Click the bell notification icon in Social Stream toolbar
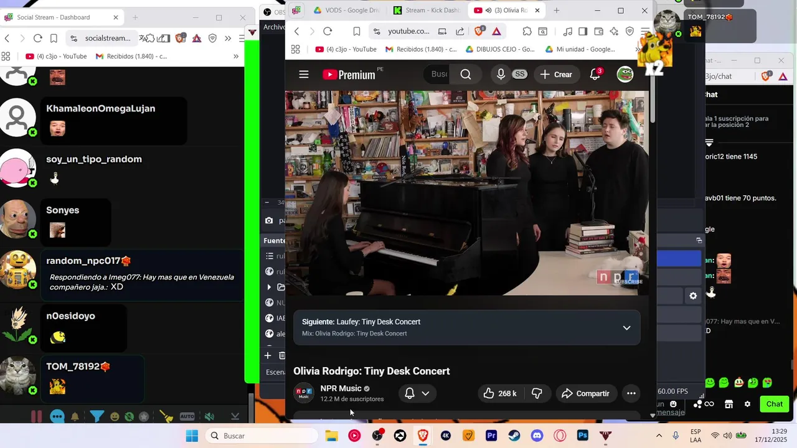Viewport: 797px width, 448px height. point(75,416)
